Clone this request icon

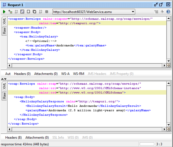click(x=34, y=12)
